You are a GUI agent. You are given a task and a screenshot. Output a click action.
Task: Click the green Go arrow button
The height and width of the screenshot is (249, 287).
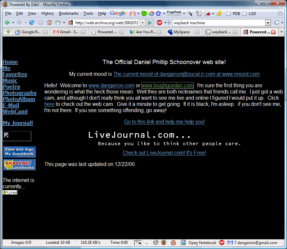click(x=149, y=23)
